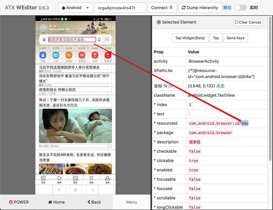Screen dimensions: 273x210
Task: Open headline 习近平同法国德国领导人举行视频峰会
Action: (69, 67)
